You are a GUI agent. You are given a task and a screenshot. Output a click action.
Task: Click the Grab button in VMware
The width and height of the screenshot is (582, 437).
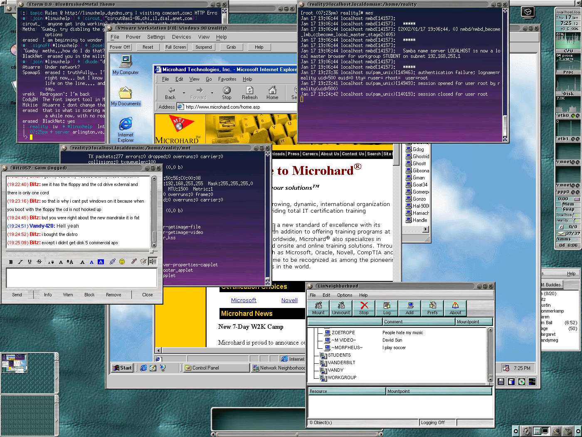pos(231,47)
